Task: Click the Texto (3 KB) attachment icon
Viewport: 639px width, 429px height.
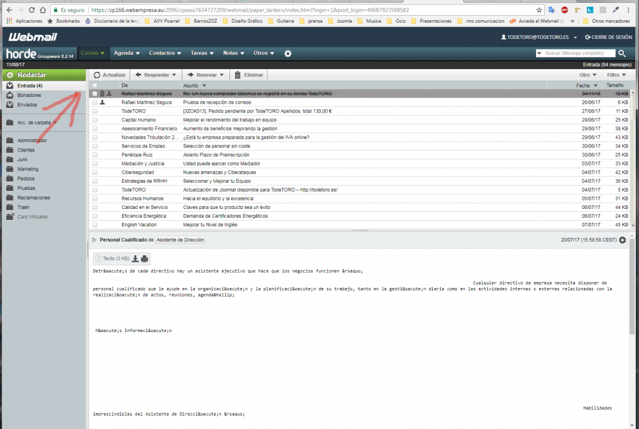Action: pyautogui.click(x=98, y=259)
